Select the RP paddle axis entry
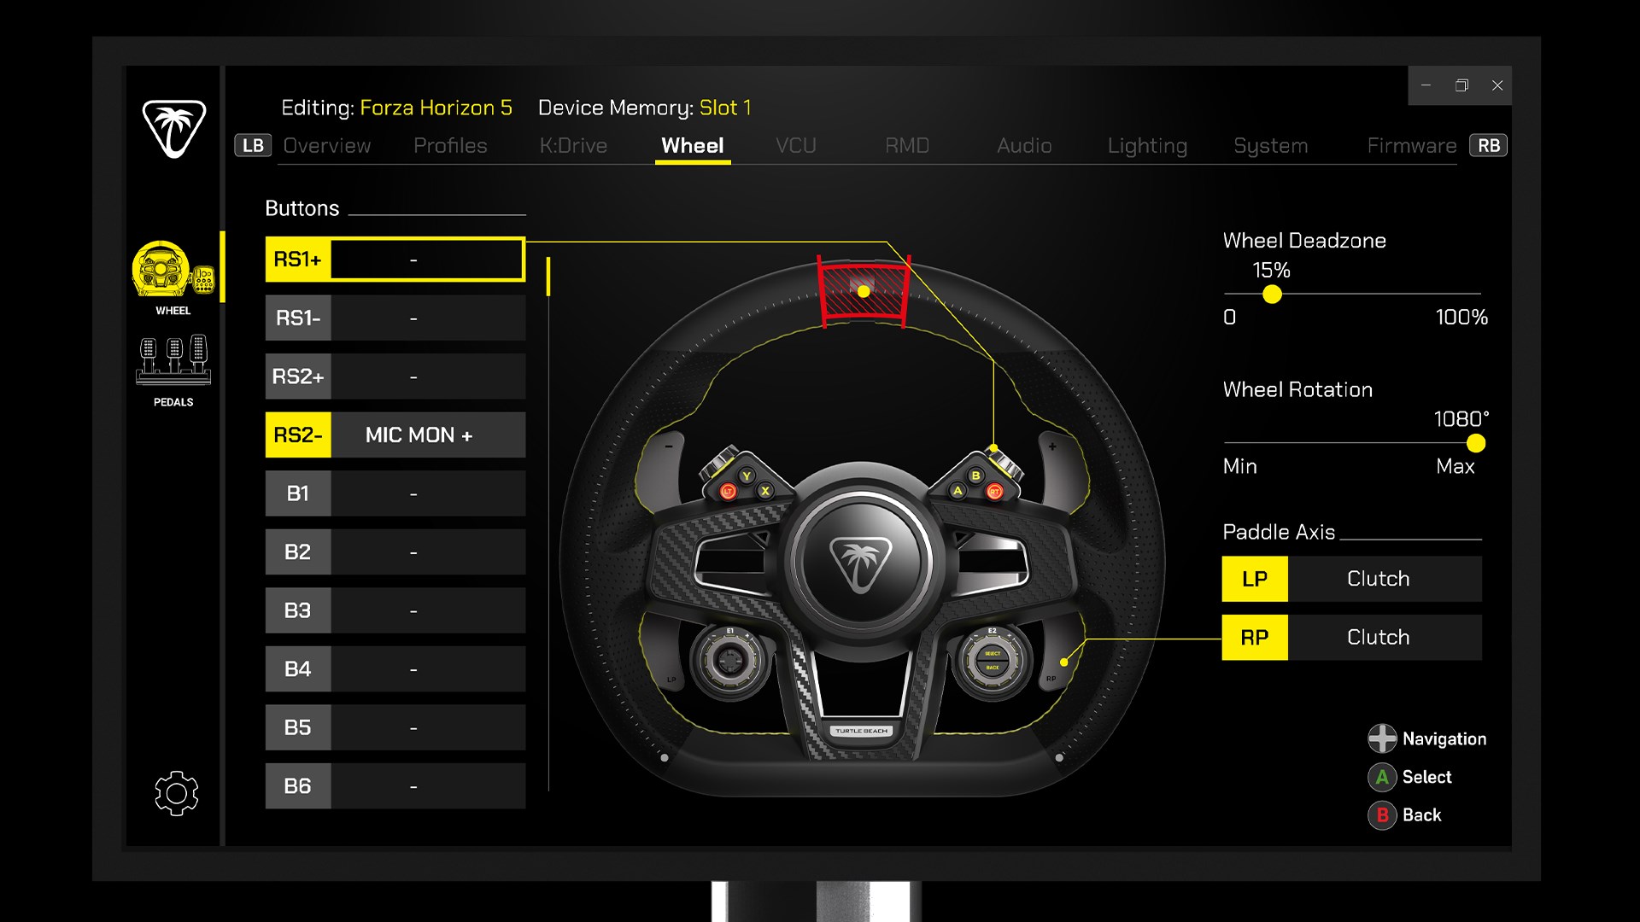Screen dimensions: 1640x922 1254,637
